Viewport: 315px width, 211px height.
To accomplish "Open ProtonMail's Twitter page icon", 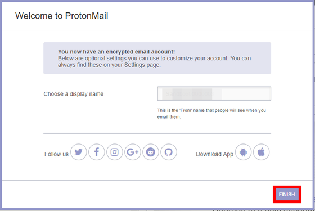I will pyautogui.click(x=79, y=152).
